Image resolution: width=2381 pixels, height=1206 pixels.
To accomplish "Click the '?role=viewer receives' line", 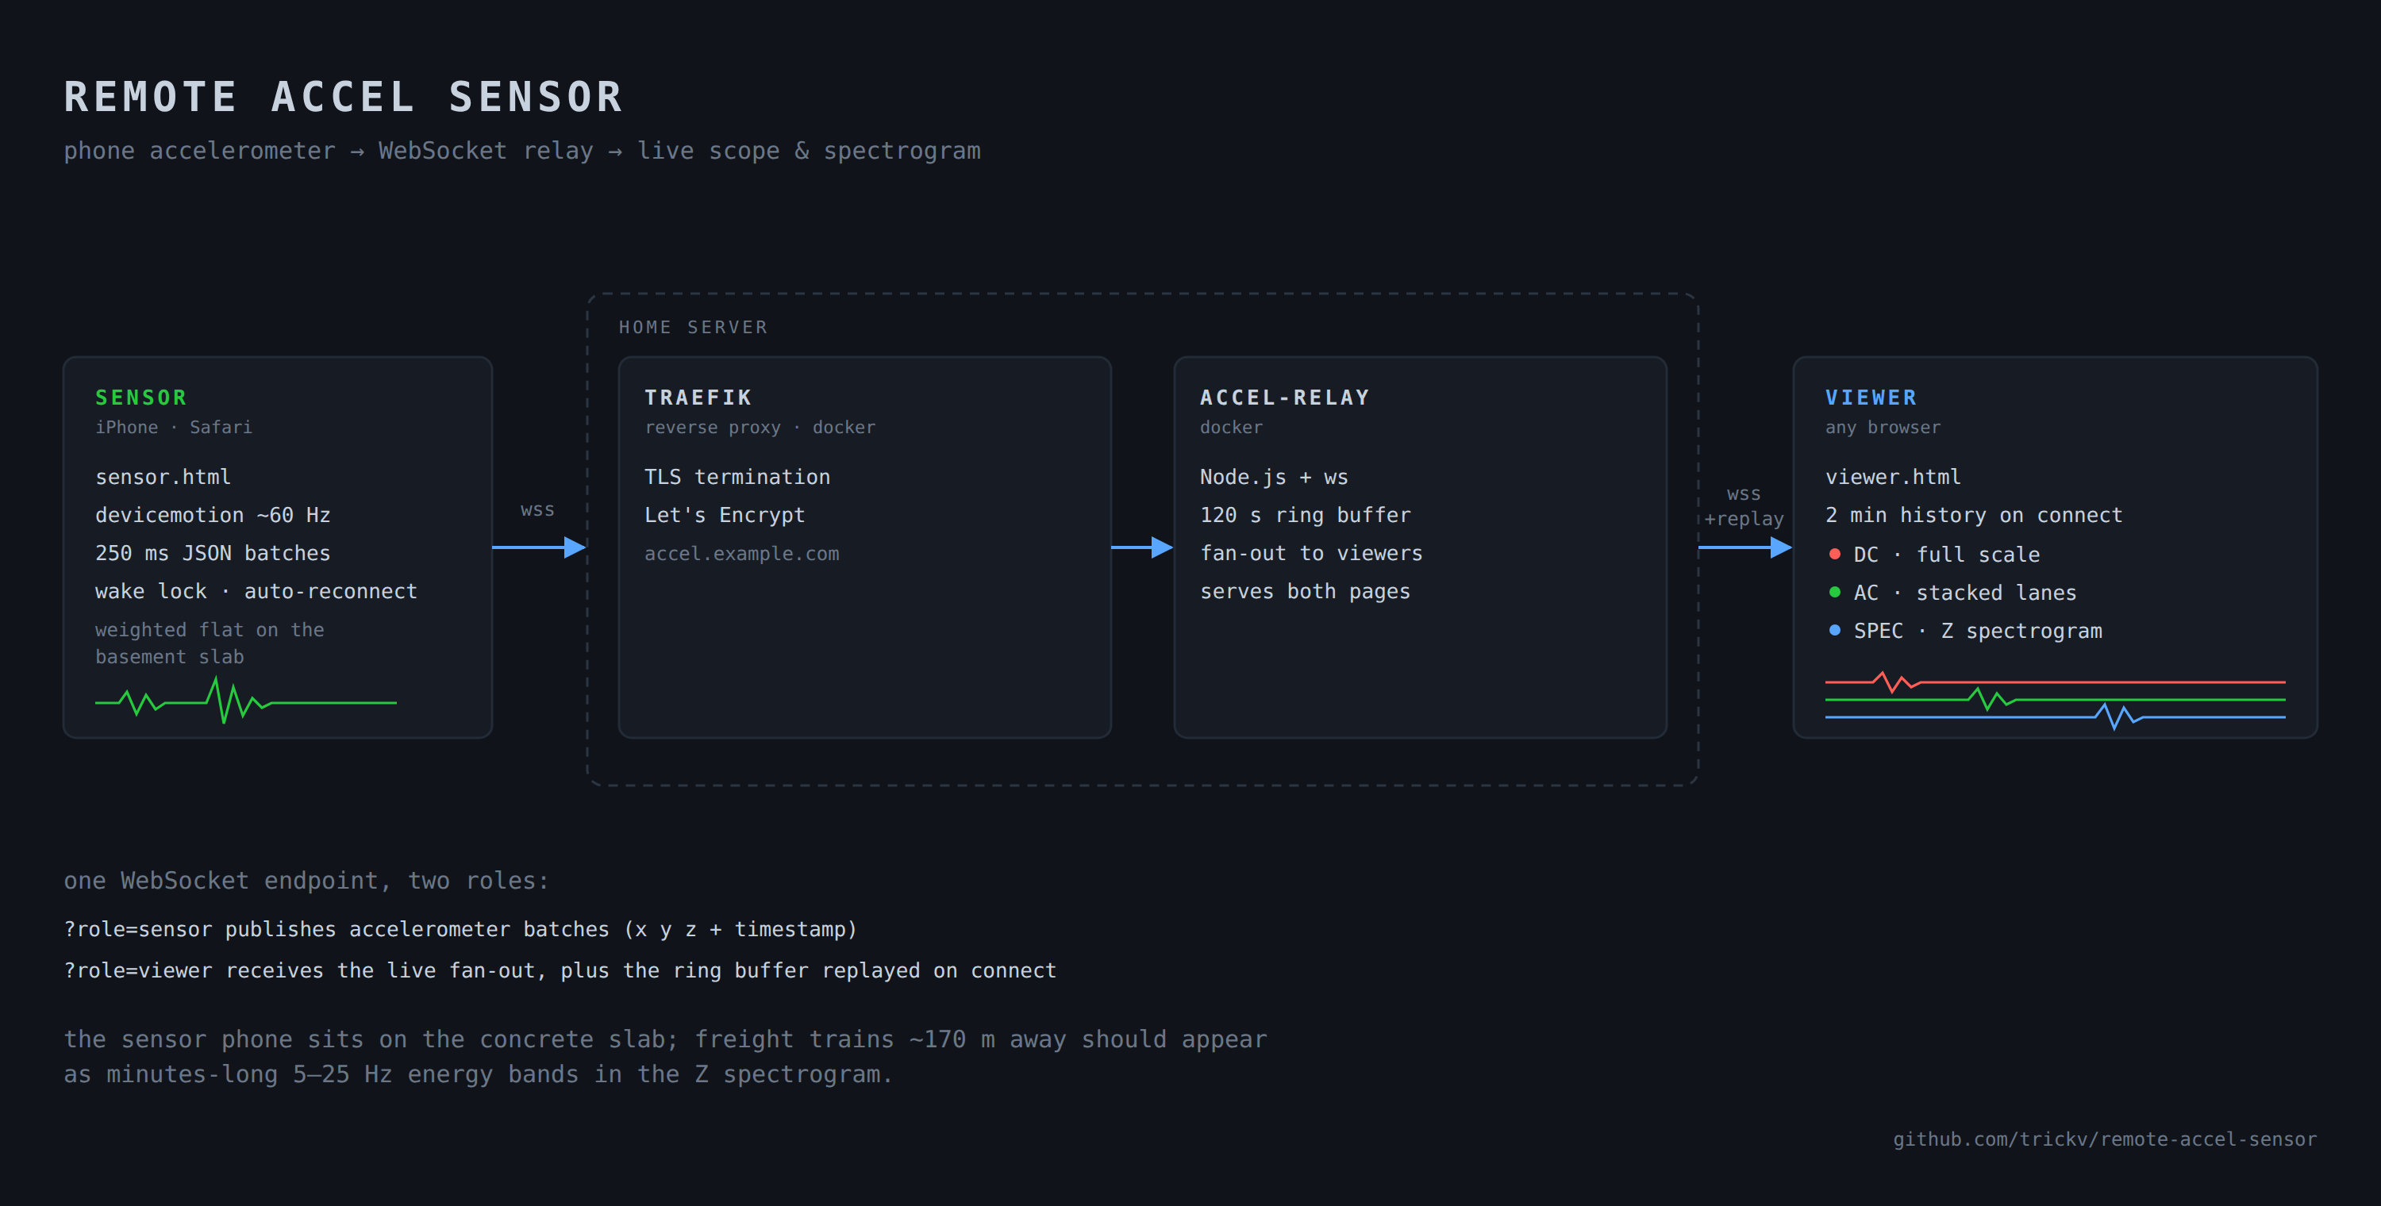I will pyautogui.click(x=560, y=970).
